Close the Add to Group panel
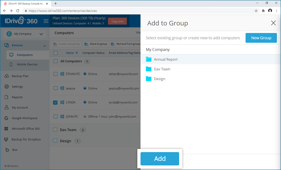This screenshot has width=281, height=170. [273, 23]
